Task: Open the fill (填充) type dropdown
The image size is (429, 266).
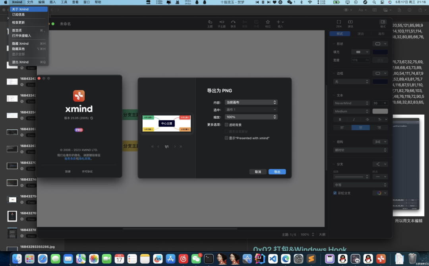Action: tap(360, 52)
